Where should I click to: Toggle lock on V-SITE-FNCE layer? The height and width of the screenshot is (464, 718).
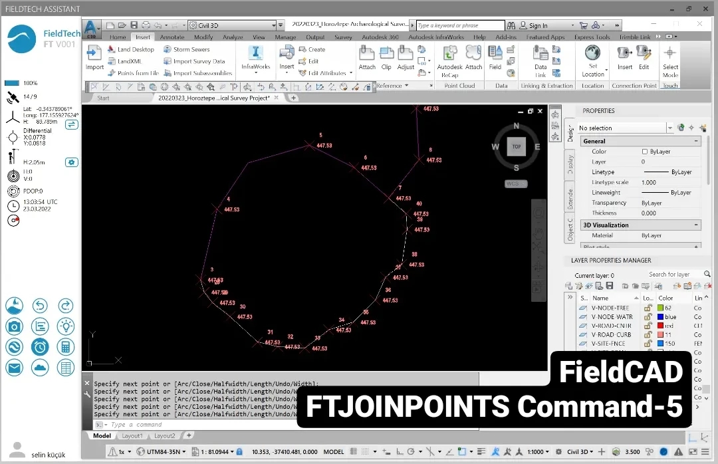(x=648, y=343)
